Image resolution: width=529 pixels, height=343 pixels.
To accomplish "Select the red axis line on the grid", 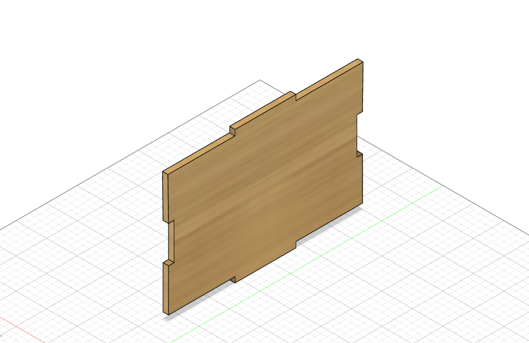I will coord(22,330).
